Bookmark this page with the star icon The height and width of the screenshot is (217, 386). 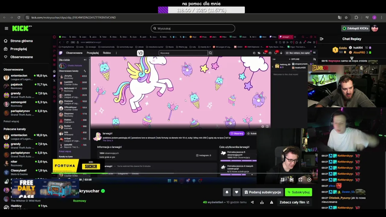[x=346, y=17]
